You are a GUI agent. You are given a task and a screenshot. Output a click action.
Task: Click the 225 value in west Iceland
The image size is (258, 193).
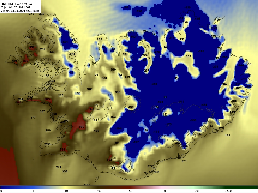61,95
